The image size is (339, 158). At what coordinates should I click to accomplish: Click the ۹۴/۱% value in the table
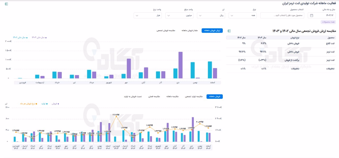tap(263, 52)
